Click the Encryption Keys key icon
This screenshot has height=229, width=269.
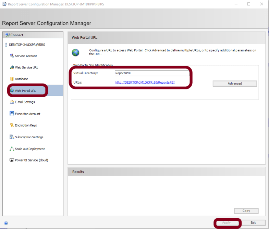tap(12, 125)
